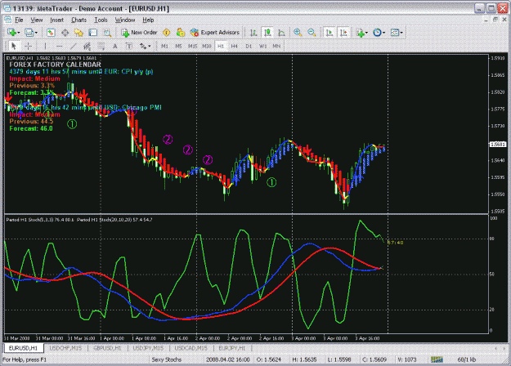Set timeframe to MN

(x=276, y=47)
